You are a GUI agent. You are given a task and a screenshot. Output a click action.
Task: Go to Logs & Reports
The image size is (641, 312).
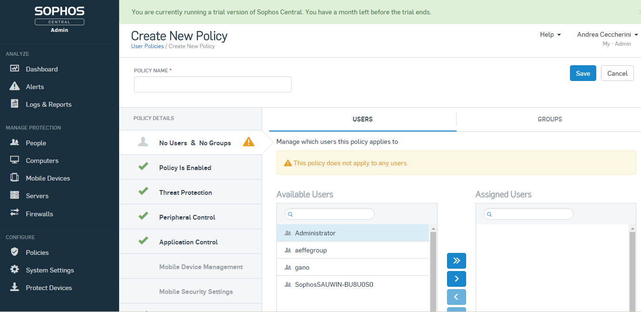pos(49,104)
